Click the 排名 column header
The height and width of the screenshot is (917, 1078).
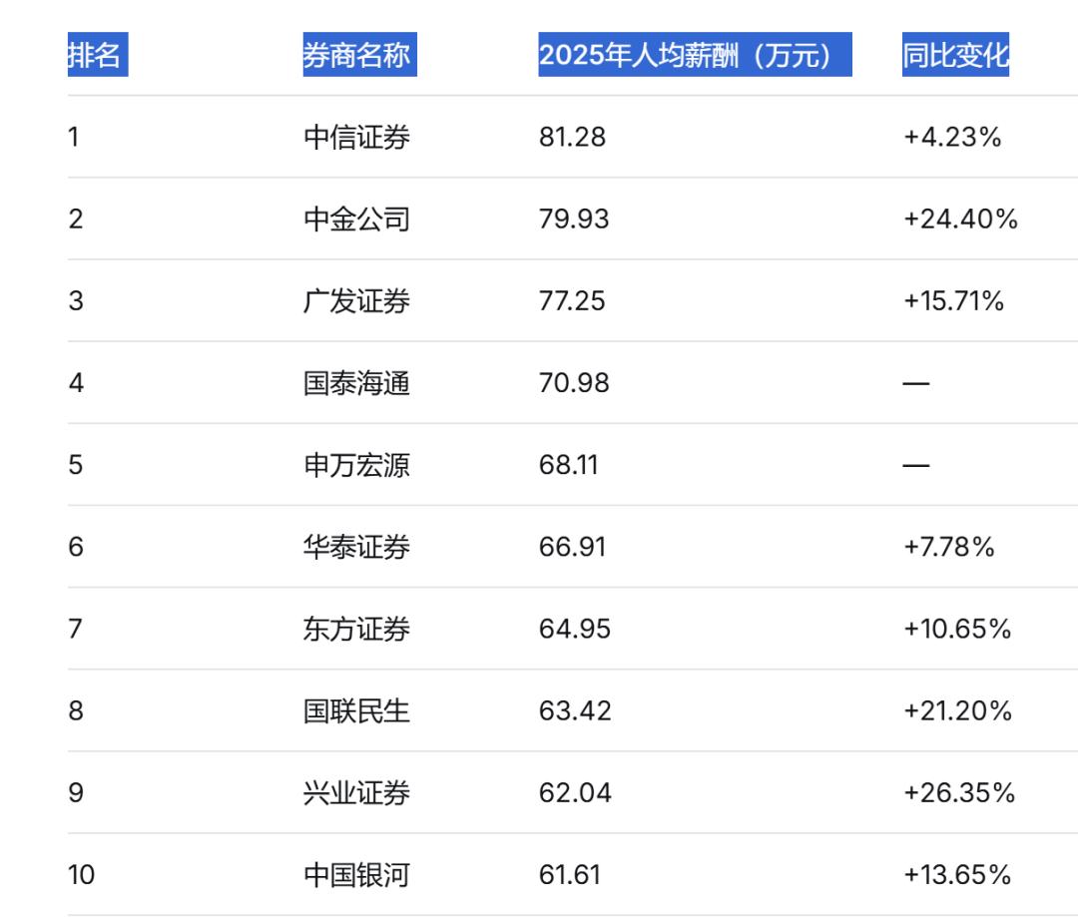click(x=97, y=55)
